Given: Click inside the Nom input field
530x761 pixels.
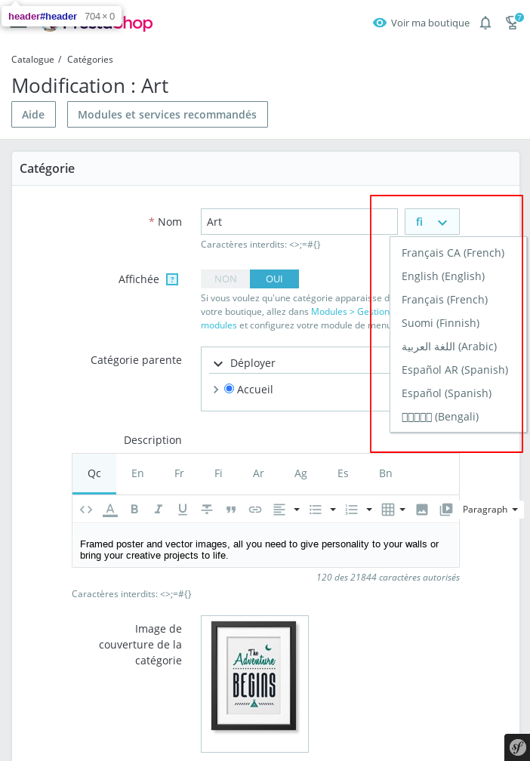Looking at the screenshot, I should coord(300,222).
